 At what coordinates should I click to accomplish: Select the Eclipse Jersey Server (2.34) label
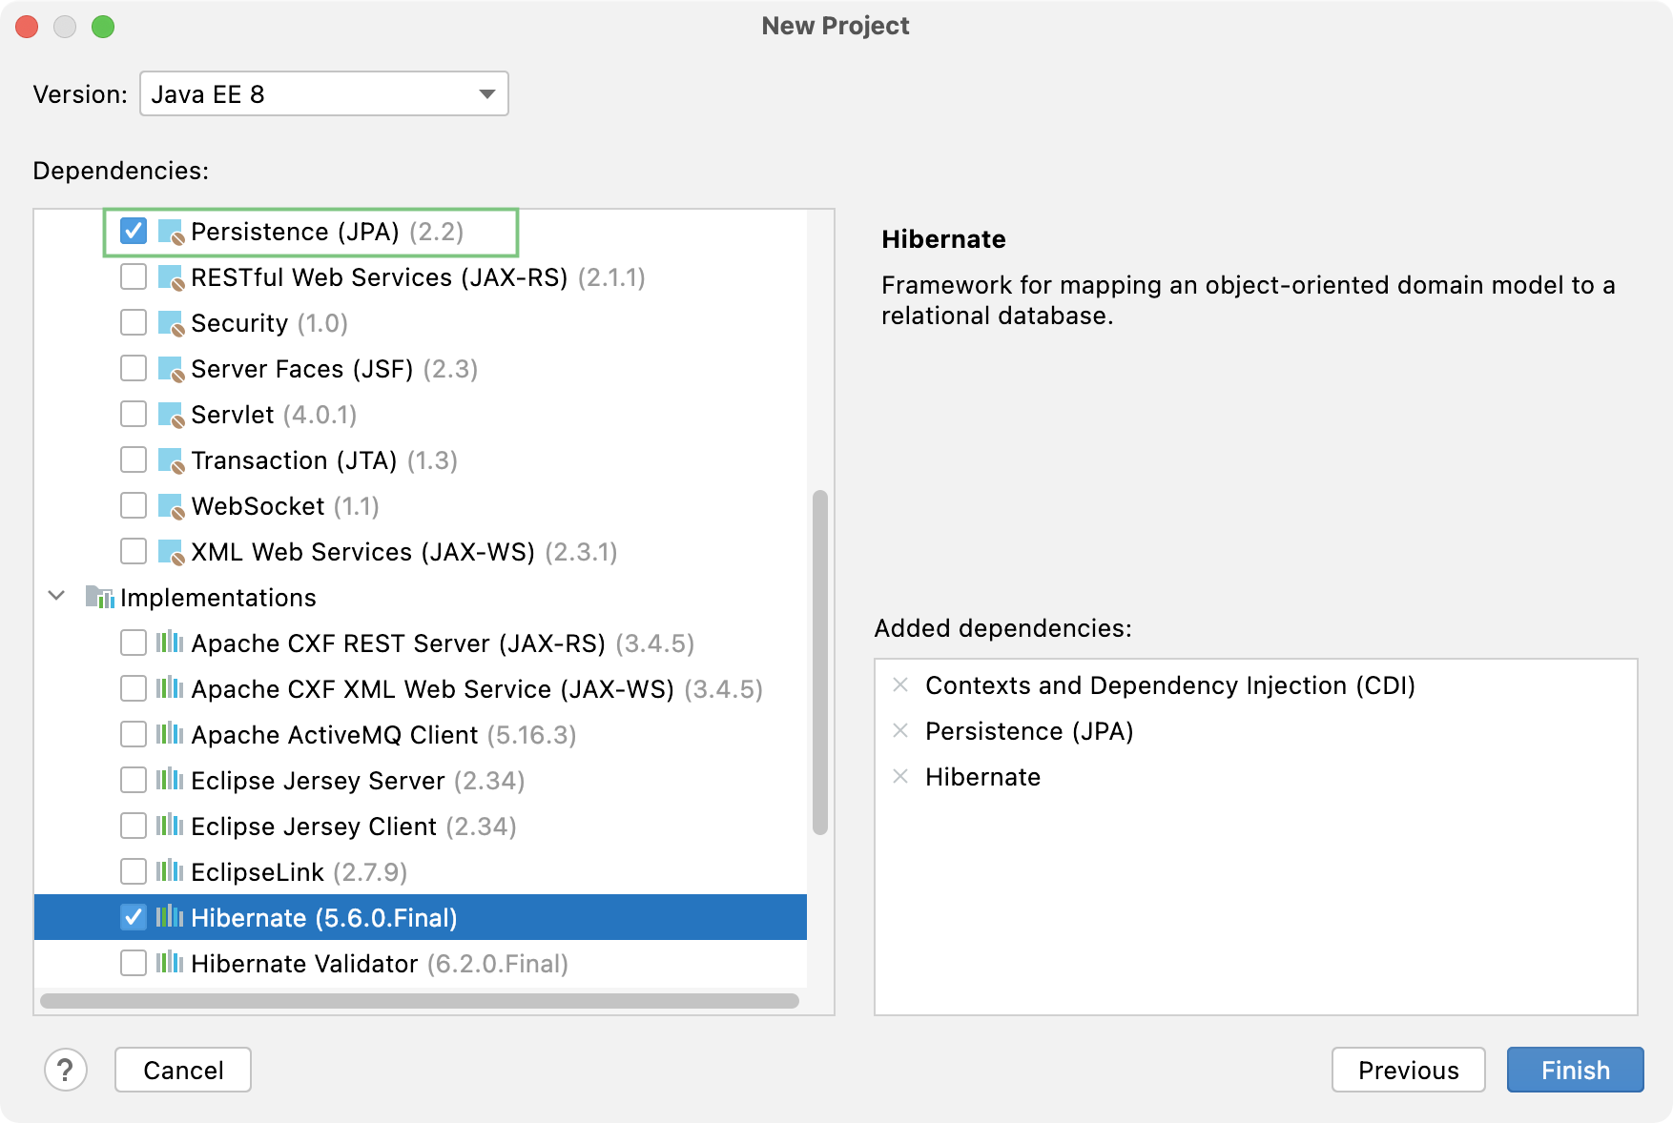358,781
